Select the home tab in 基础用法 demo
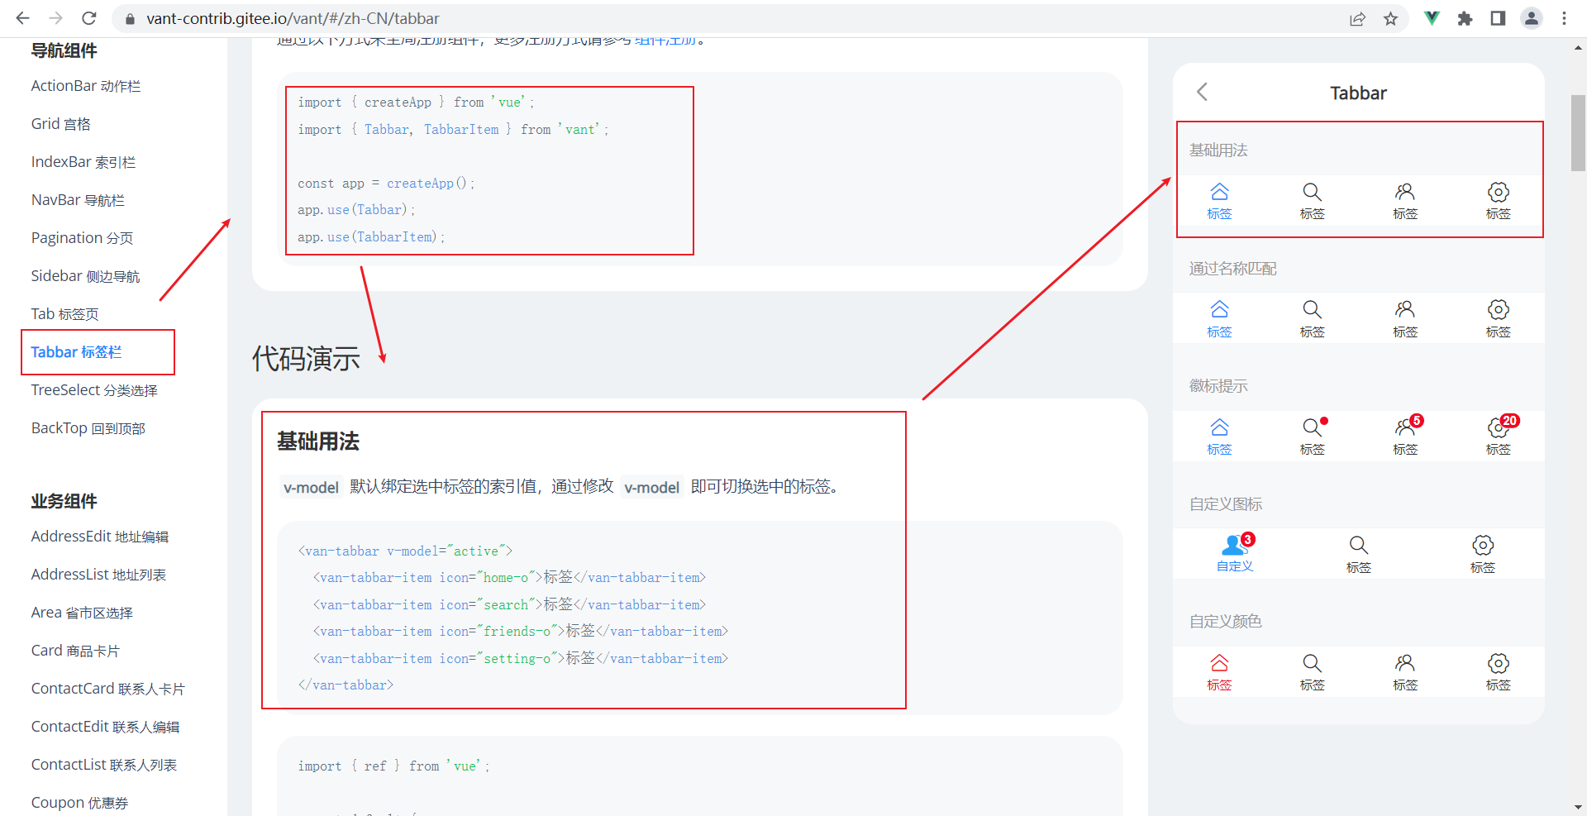The width and height of the screenshot is (1587, 816). pos(1219,201)
